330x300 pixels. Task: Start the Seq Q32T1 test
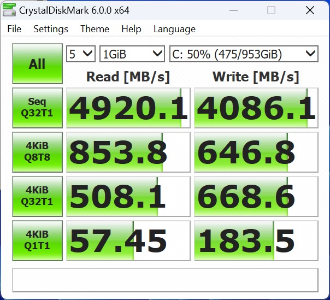[x=37, y=108]
